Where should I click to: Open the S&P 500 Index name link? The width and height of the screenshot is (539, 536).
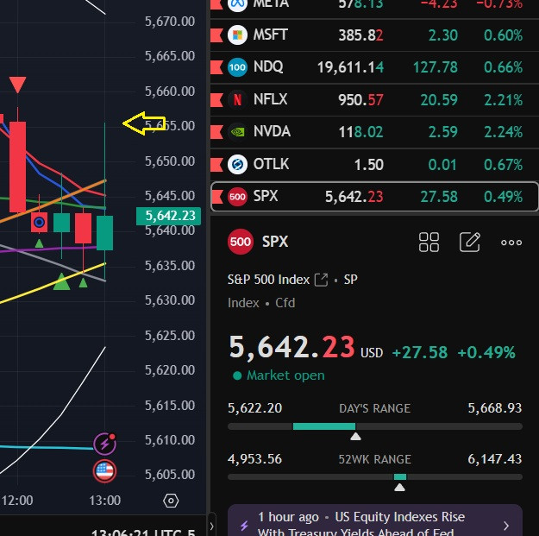pos(268,280)
